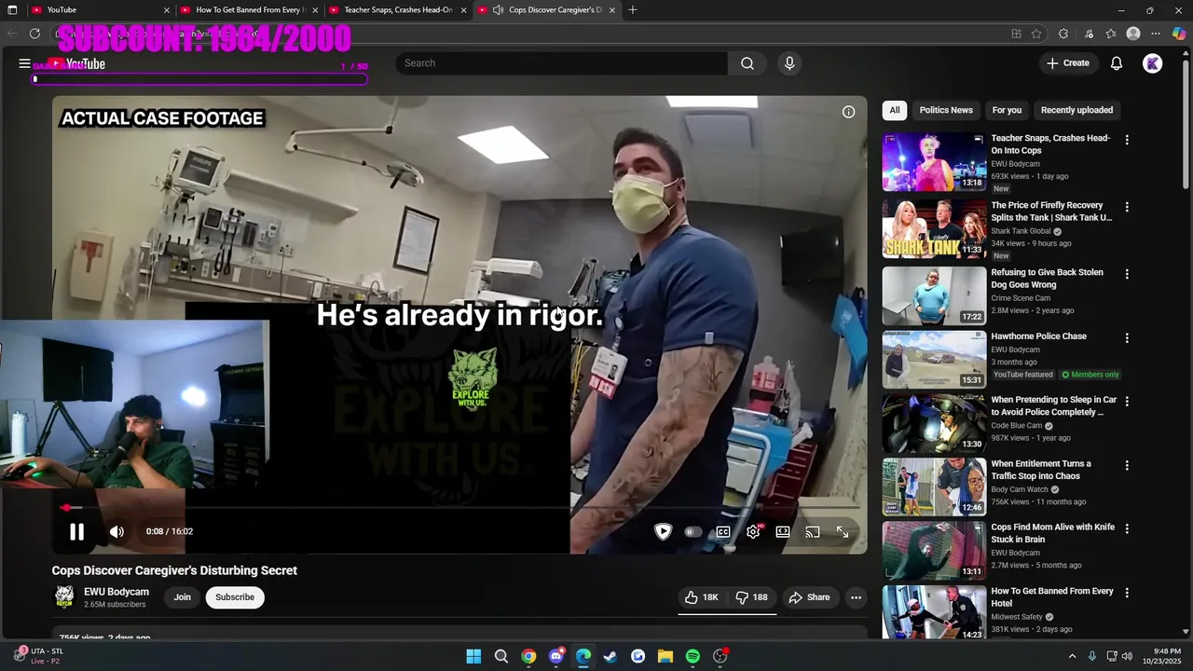Refresh the page
Screen dimensions: 1193x671
pos(34,34)
